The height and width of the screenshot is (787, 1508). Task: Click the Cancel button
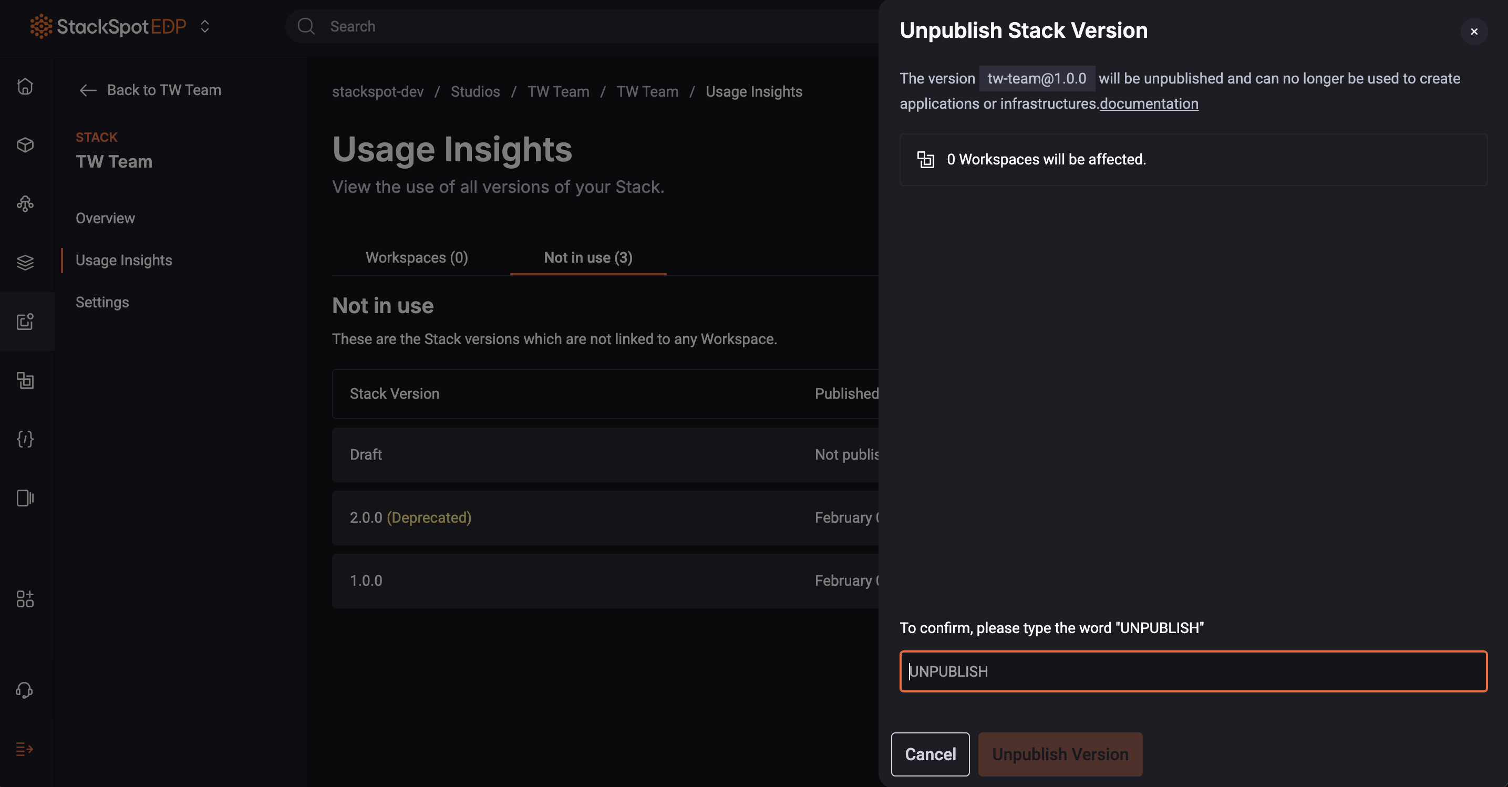(x=930, y=754)
